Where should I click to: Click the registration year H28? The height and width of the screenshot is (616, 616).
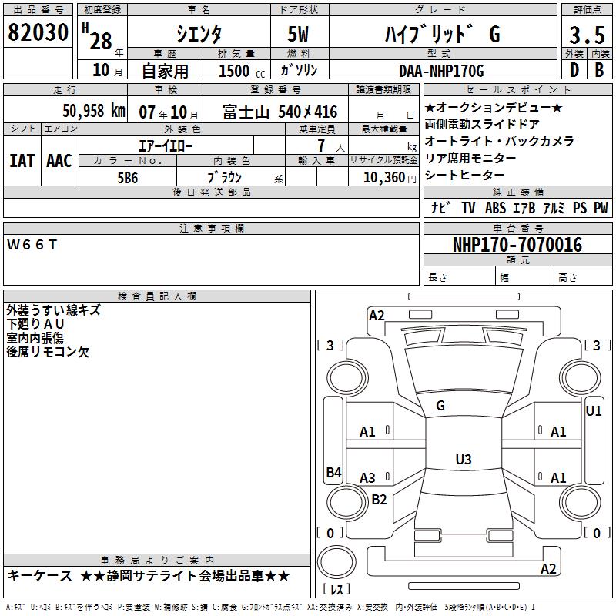tap(97, 36)
